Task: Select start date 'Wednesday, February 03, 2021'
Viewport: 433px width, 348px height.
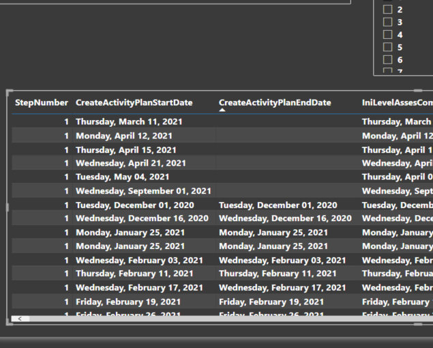Action: [x=139, y=261]
